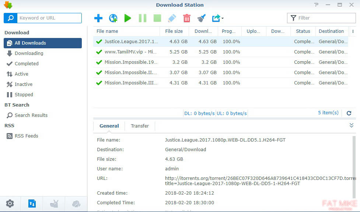Switch to the General tab

click(x=109, y=126)
